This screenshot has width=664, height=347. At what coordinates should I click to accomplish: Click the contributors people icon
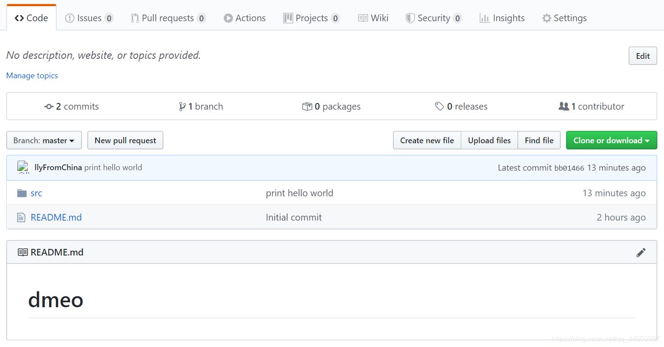(564, 107)
